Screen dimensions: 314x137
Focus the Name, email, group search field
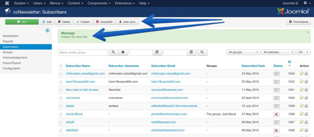(x=83, y=52)
